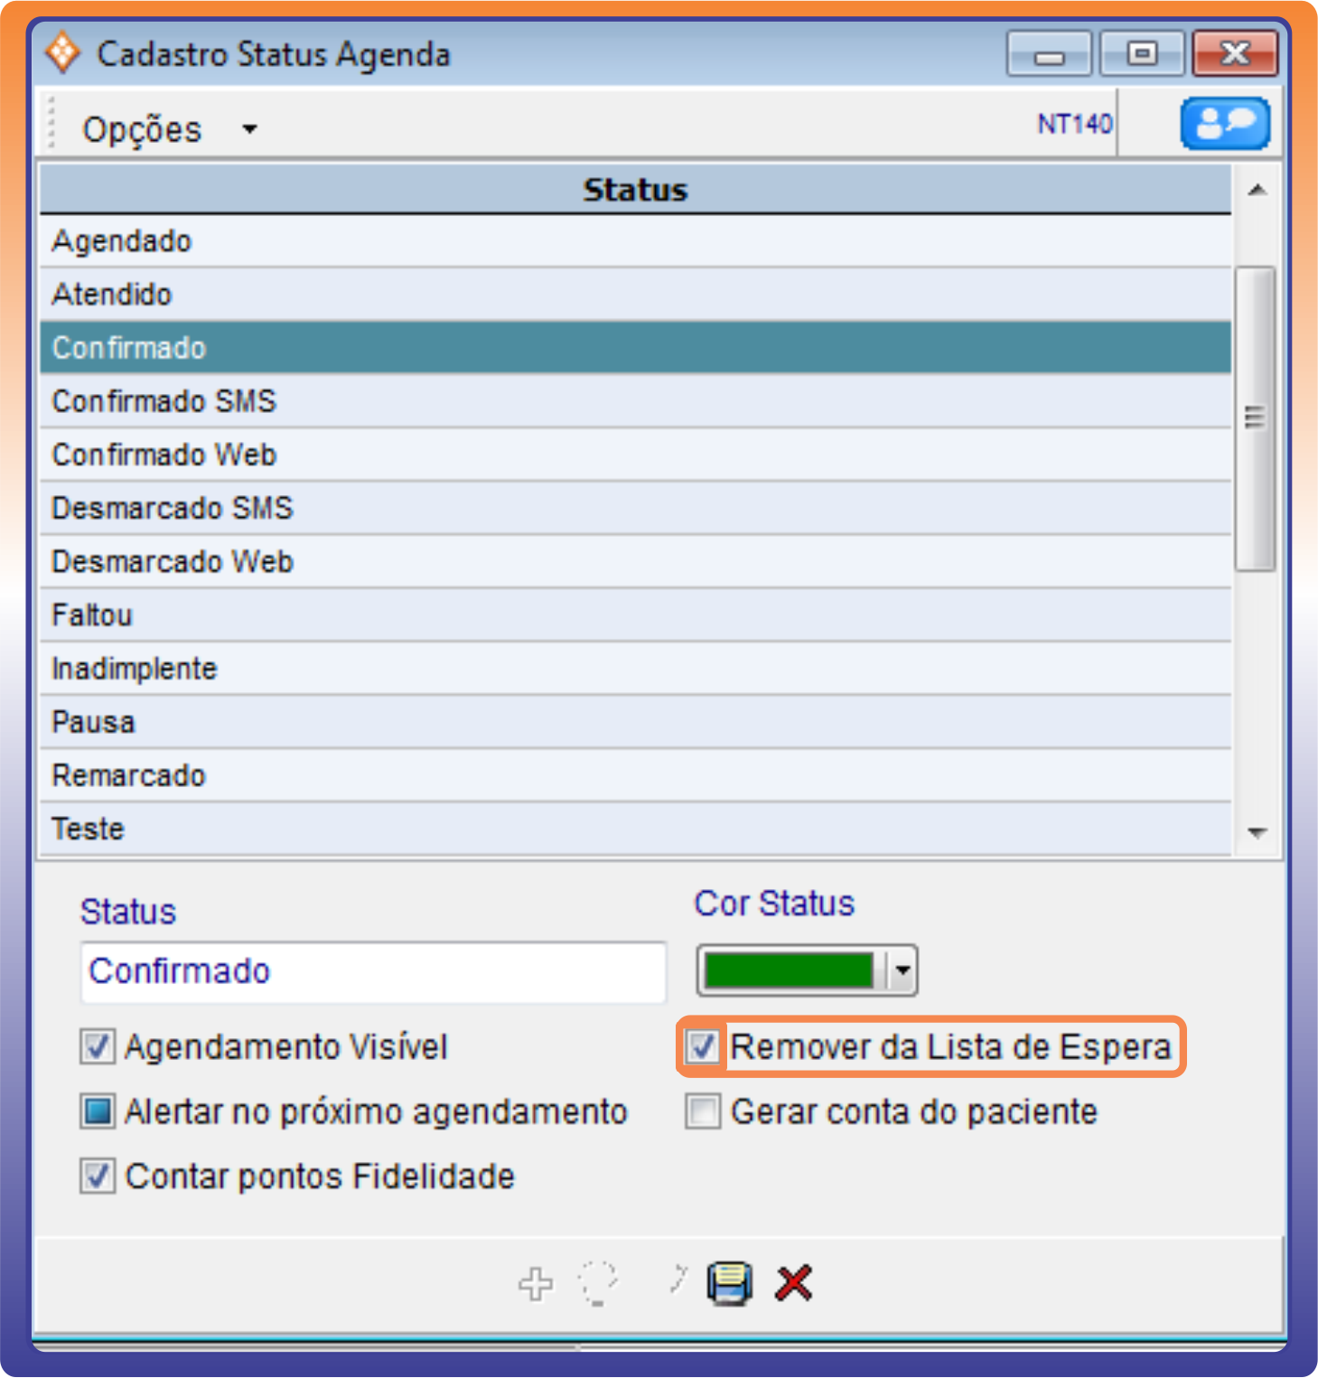Toggle Agendamento Visível checkbox

(x=98, y=1047)
